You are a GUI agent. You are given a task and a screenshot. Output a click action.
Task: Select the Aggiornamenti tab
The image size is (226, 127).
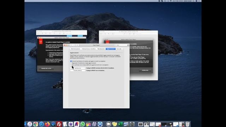pyautogui.click(x=111, y=49)
